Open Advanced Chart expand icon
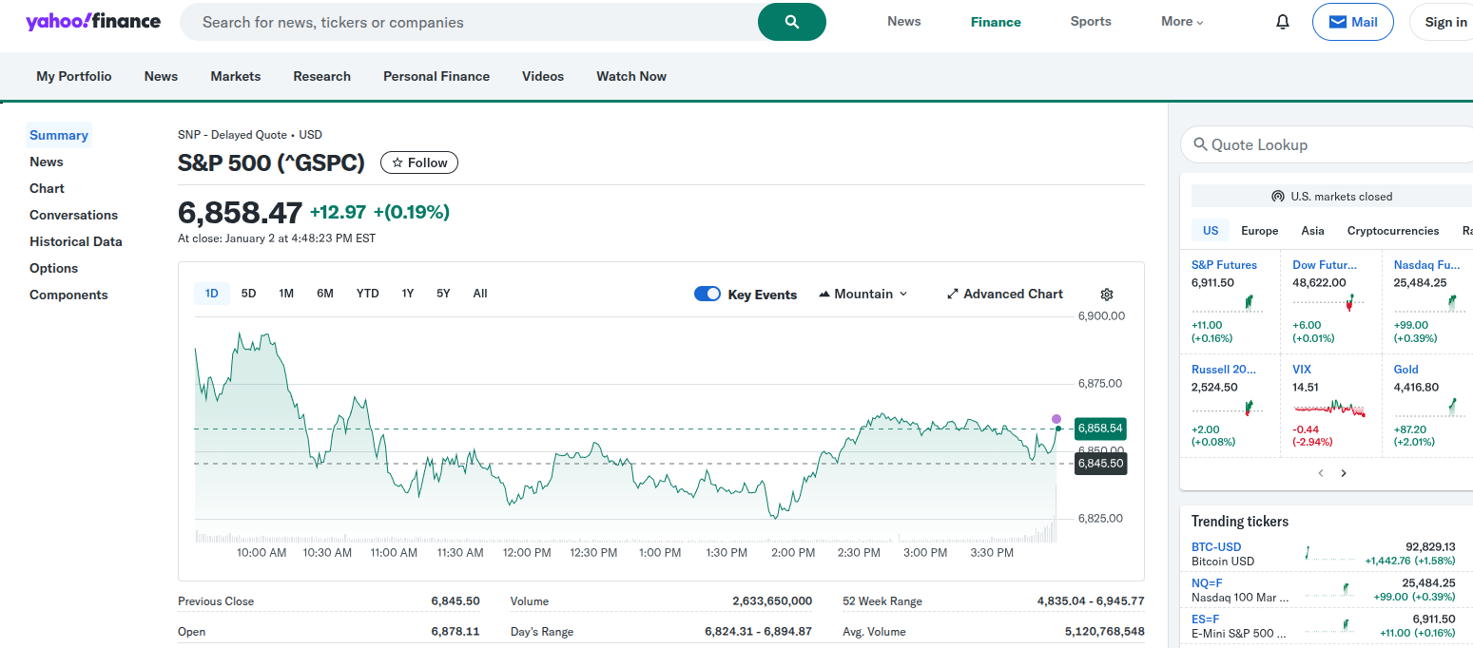The height and width of the screenshot is (648, 1473). coord(953,295)
